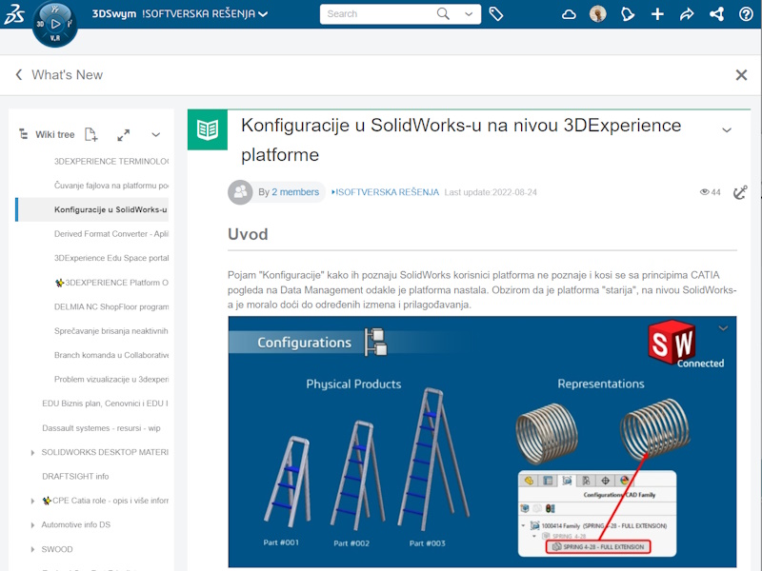Screen dimensions: 762x571
Task: Share this post via the share arrow icon
Action: pyautogui.click(x=687, y=15)
